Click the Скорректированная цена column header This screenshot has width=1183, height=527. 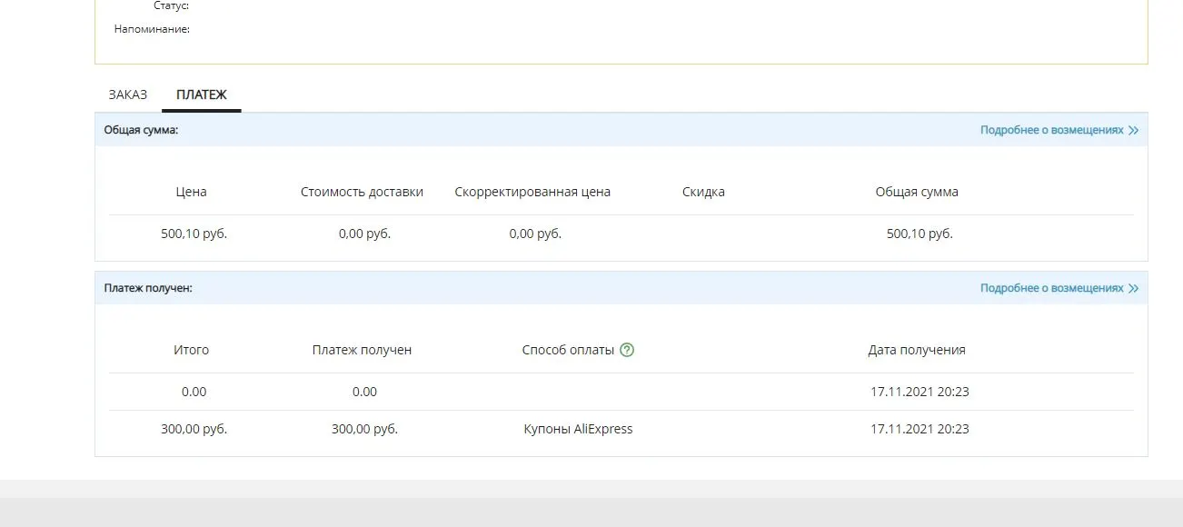pyautogui.click(x=532, y=192)
